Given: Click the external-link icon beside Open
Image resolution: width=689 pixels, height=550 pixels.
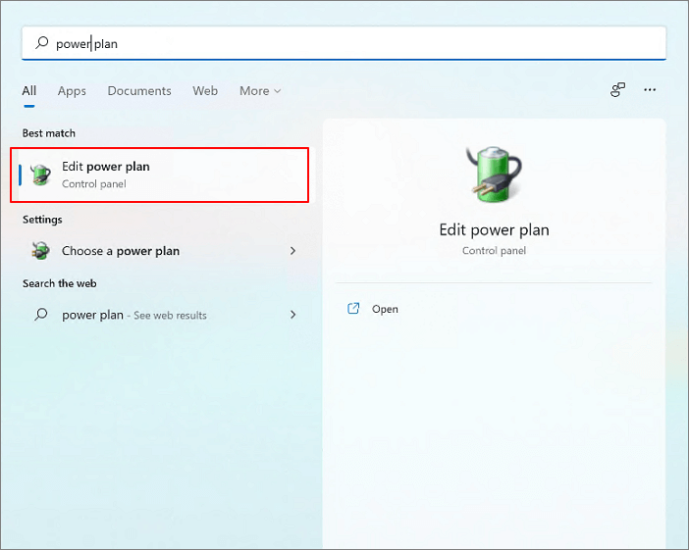Looking at the screenshot, I should [x=354, y=309].
